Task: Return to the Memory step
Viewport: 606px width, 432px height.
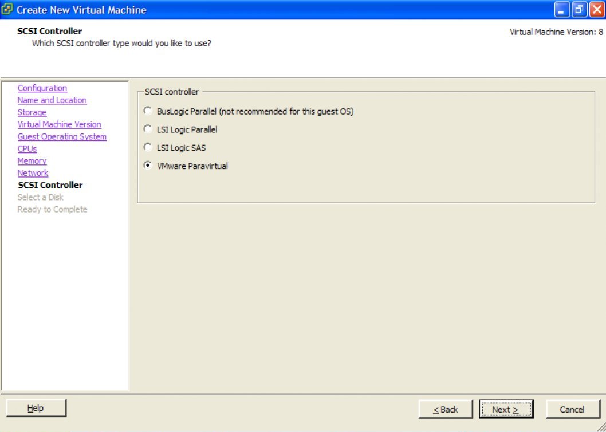Action: coord(32,161)
